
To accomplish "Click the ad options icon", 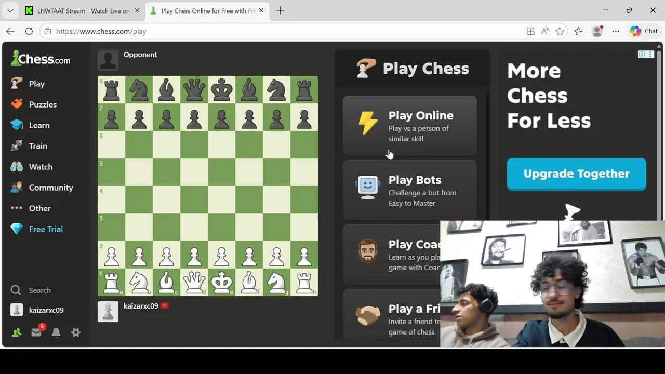I will pos(650,55).
